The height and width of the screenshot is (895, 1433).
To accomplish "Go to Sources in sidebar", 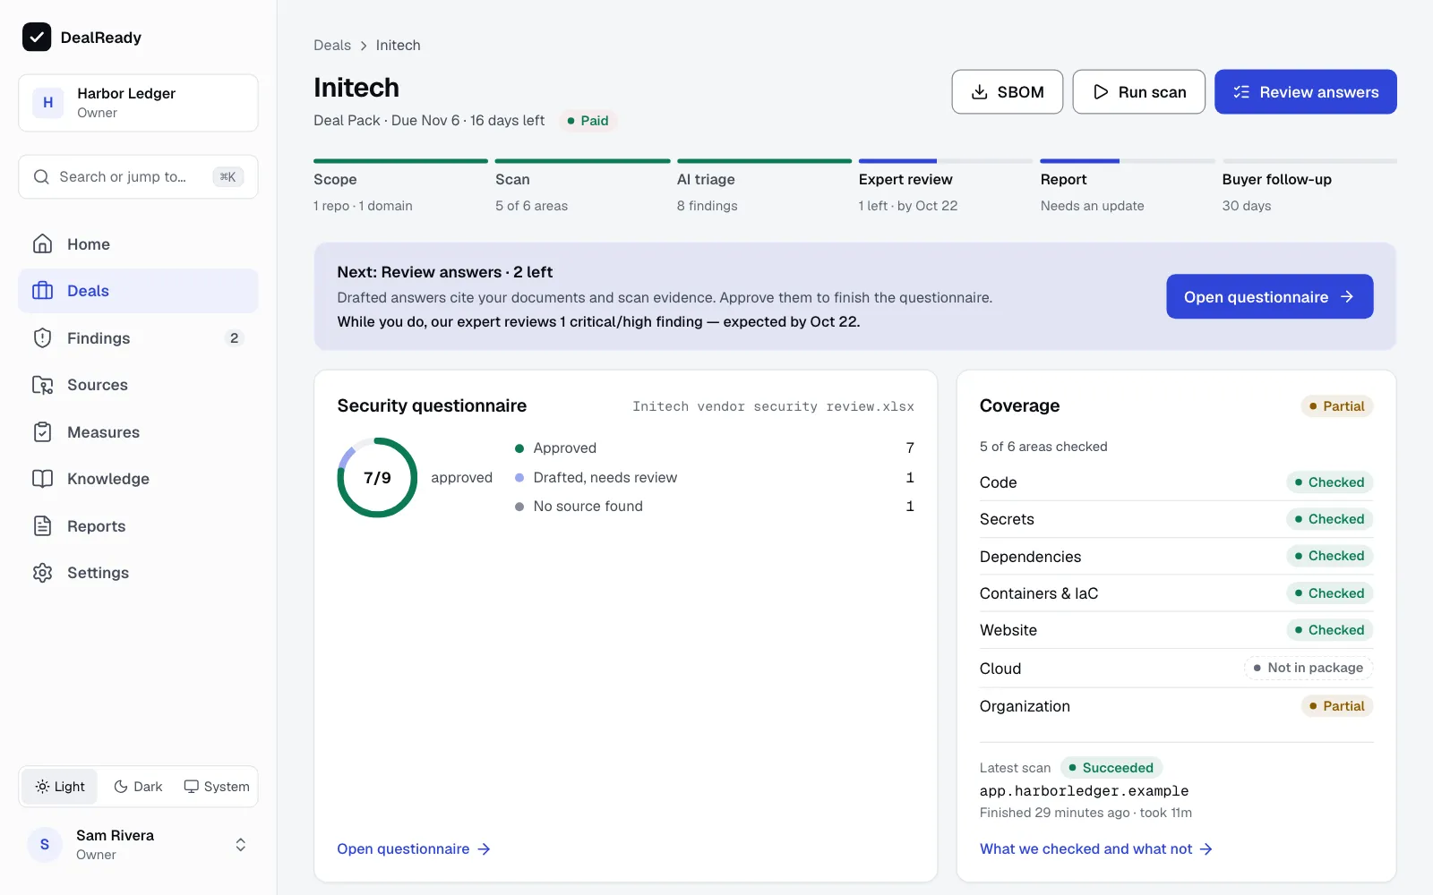I will 138,385.
